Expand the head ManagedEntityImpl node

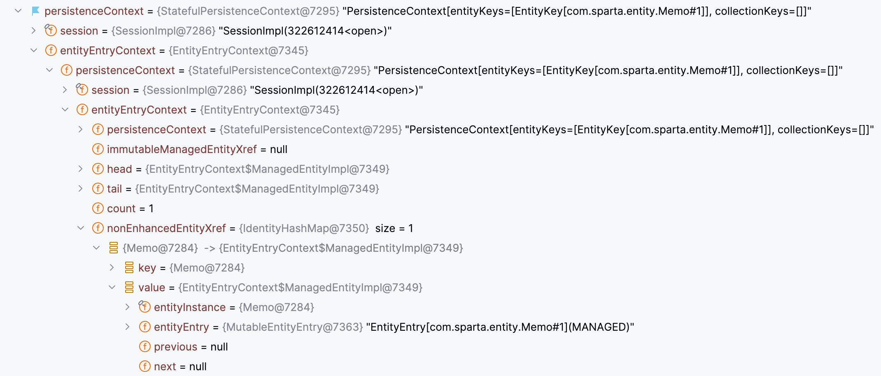tap(81, 169)
